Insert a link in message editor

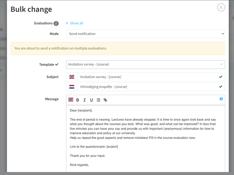pyautogui.click(x=105, y=100)
